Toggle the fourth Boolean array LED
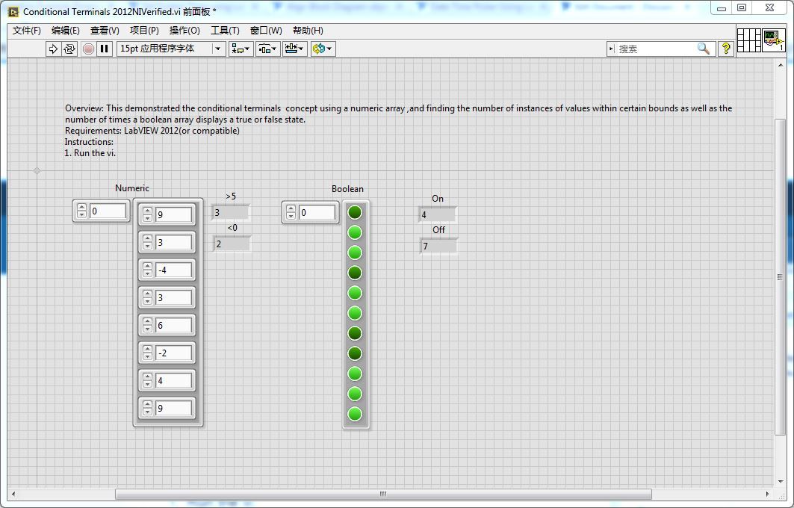 click(x=355, y=273)
